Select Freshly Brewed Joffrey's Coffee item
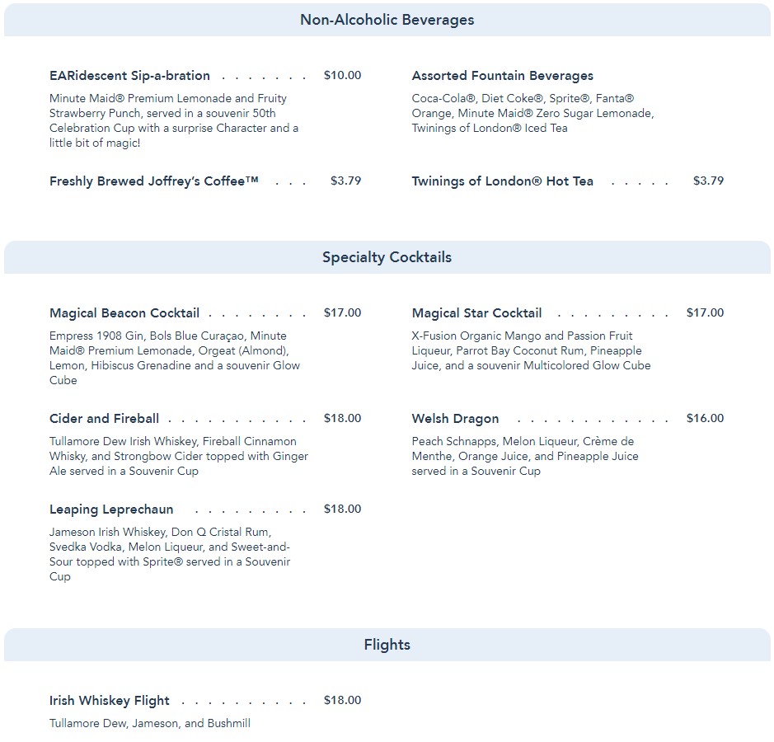This screenshot has height=742, width=774. (154, 181)
